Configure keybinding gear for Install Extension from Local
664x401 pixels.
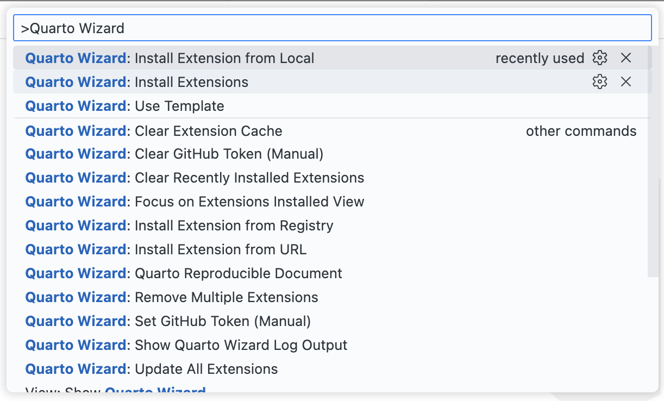[599, 58]
